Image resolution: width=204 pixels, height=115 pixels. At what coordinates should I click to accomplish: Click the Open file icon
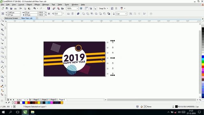point(7,9)
